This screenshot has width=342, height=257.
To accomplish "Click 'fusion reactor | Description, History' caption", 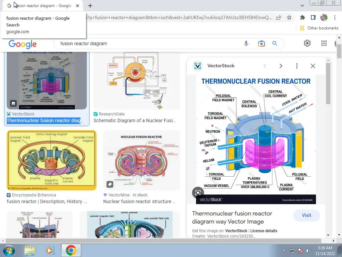I will point(47,201).
